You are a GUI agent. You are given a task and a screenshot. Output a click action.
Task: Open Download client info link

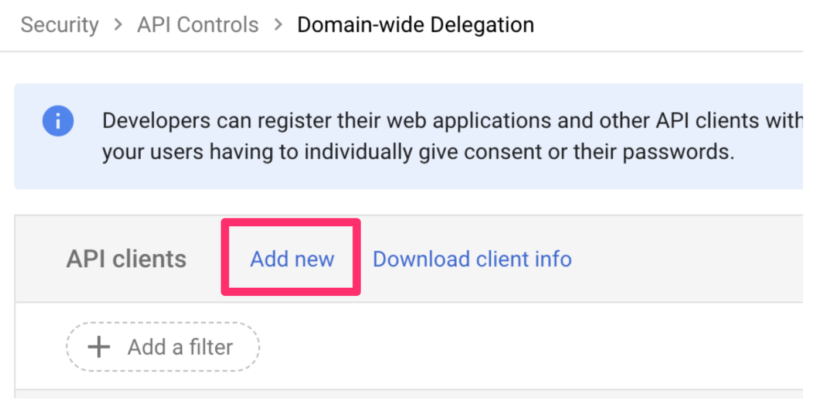(x=472, y=259)
